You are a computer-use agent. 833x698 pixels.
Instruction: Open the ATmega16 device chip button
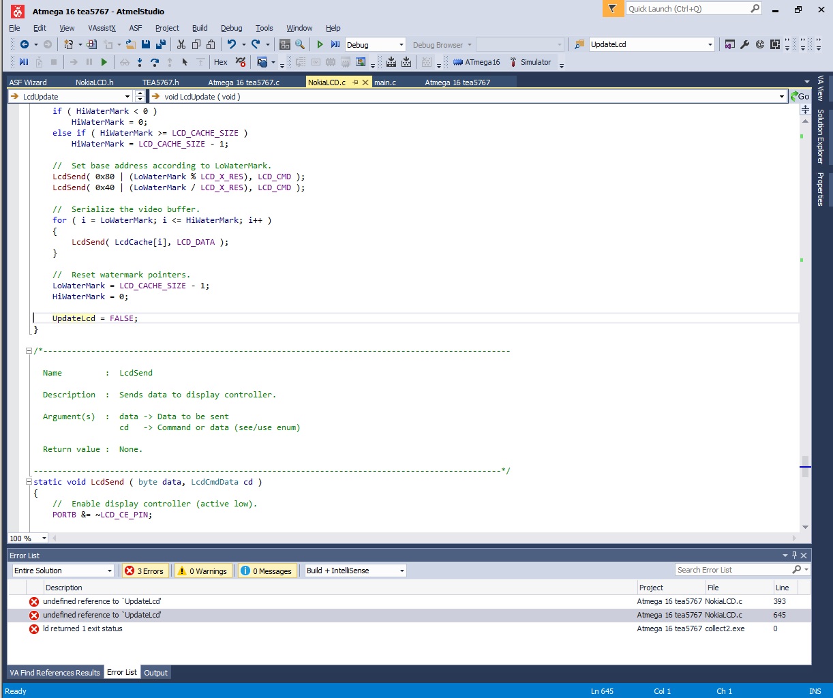476,62
